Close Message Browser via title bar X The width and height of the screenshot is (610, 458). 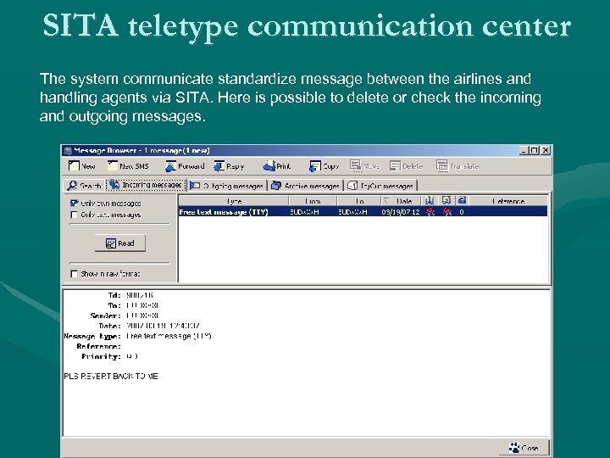[546, 150]
